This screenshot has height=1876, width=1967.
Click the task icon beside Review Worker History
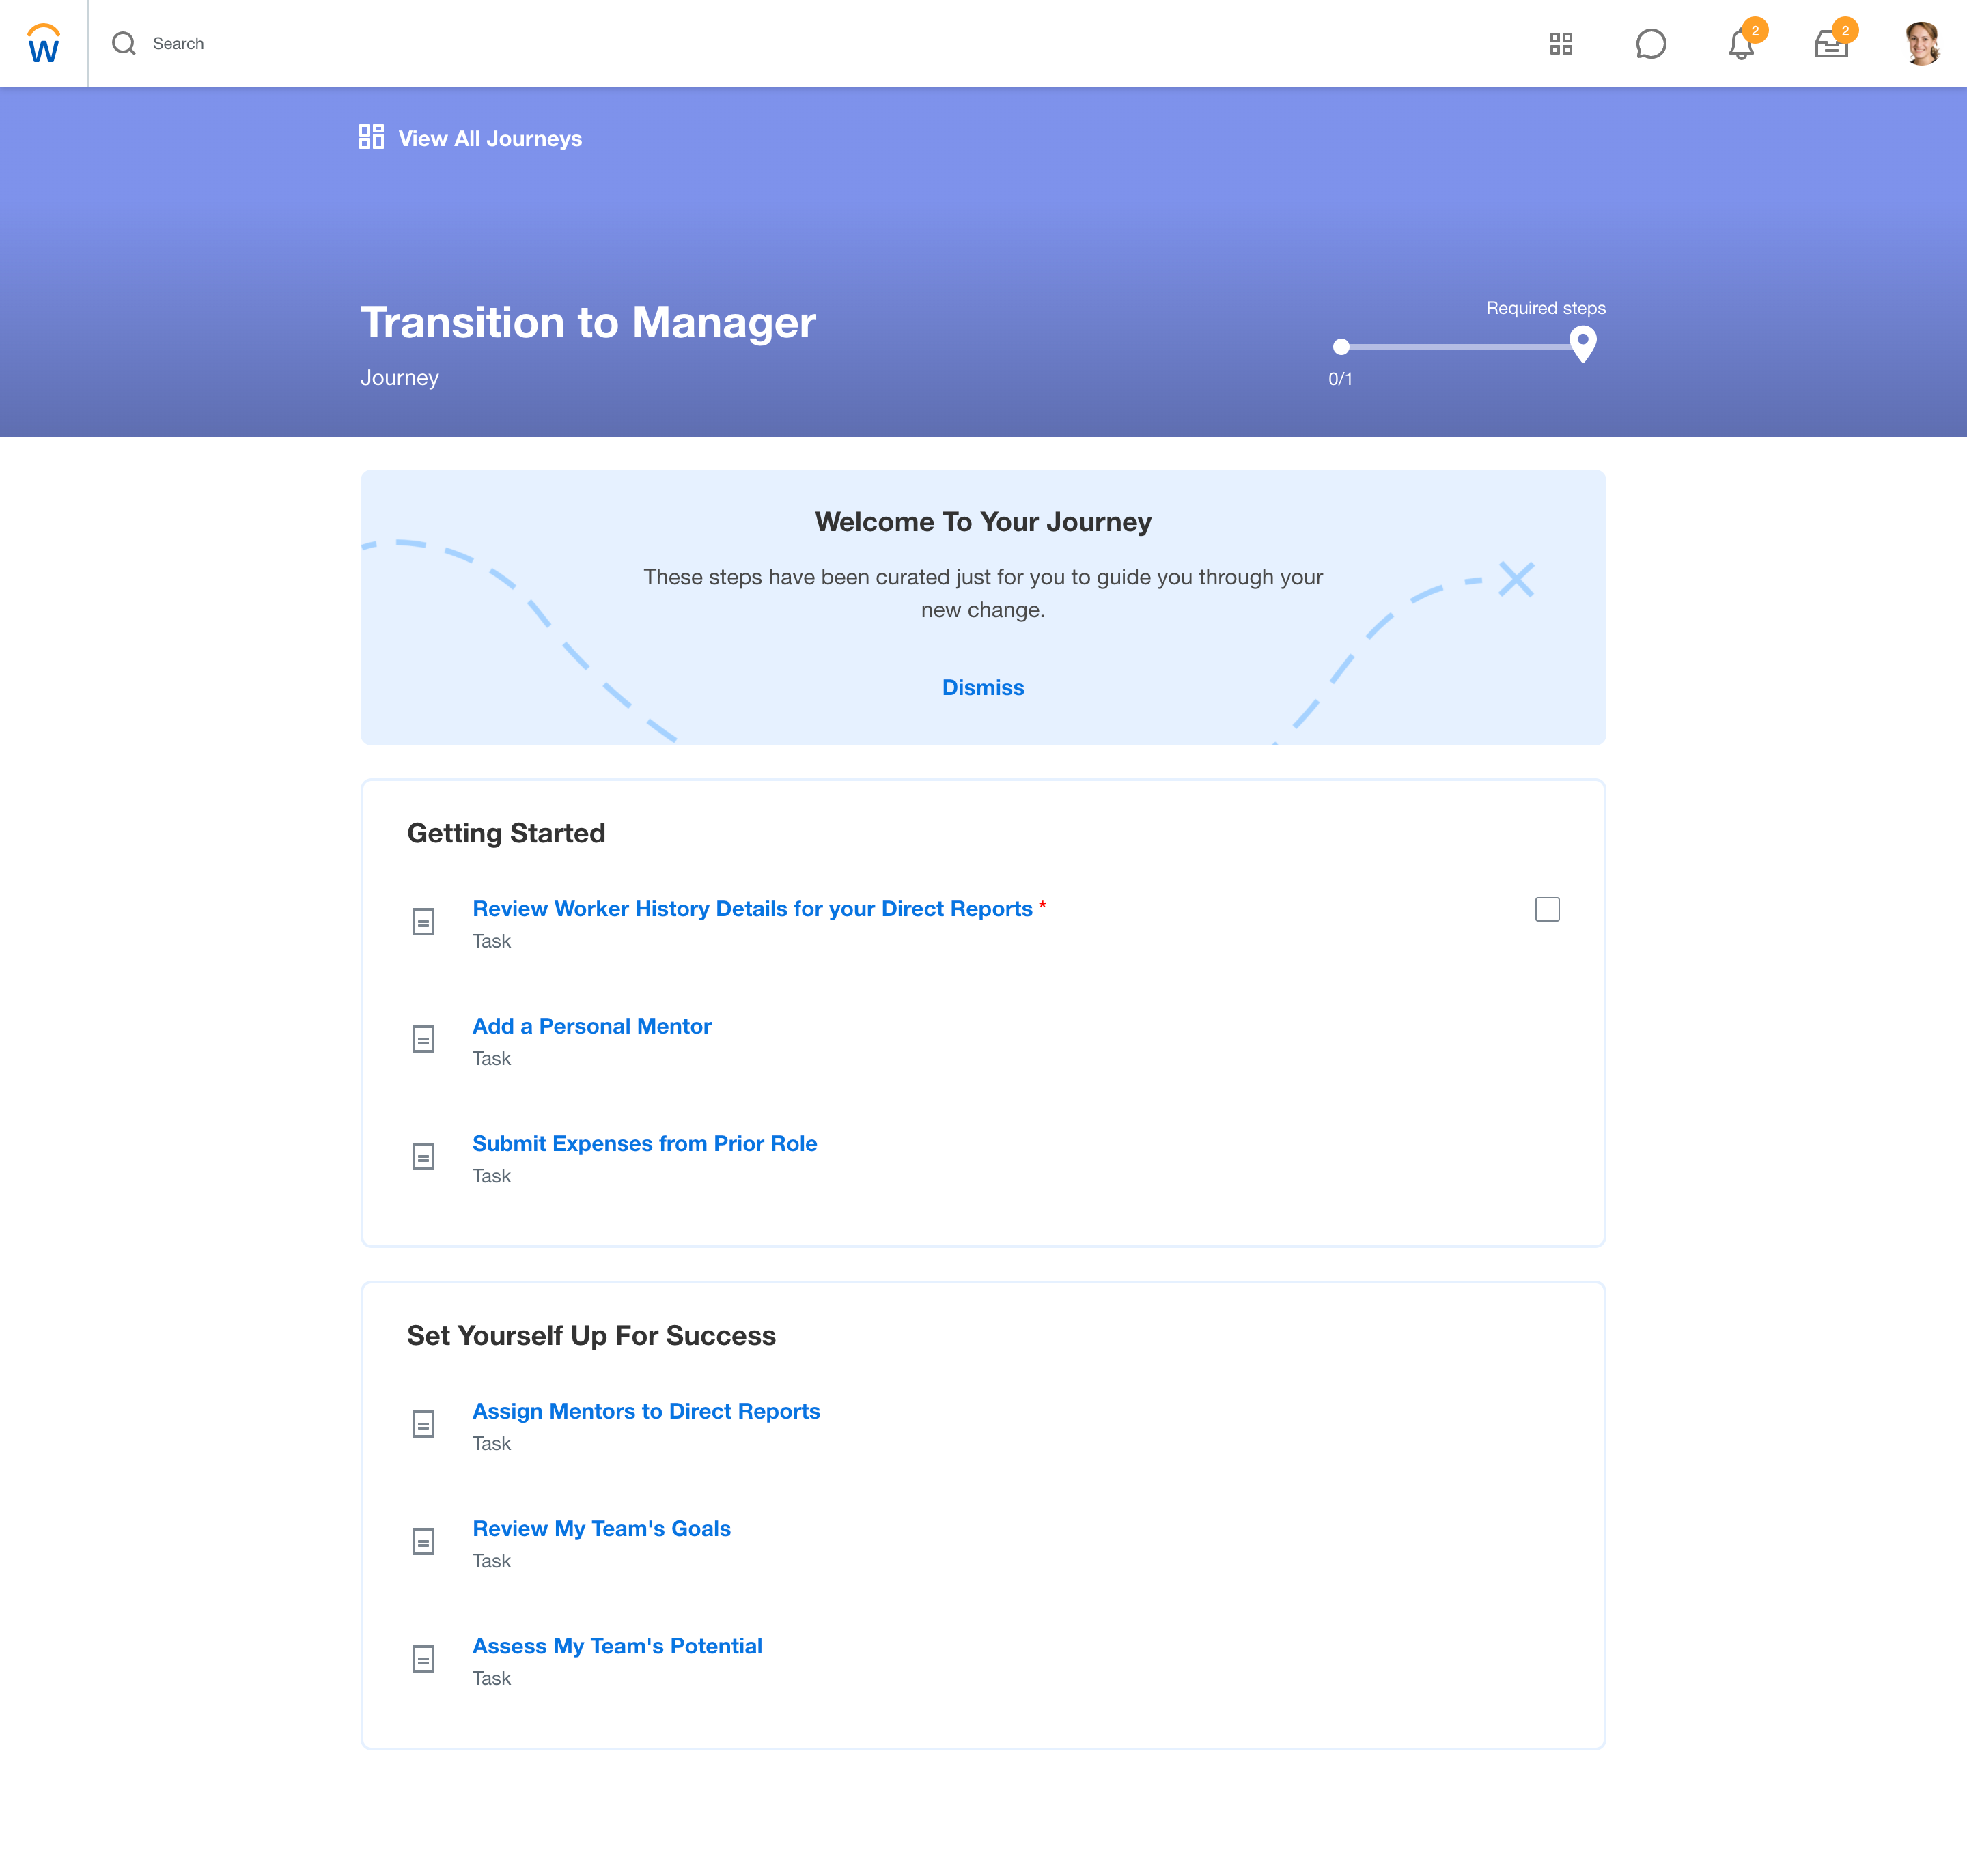pos(423,921)
